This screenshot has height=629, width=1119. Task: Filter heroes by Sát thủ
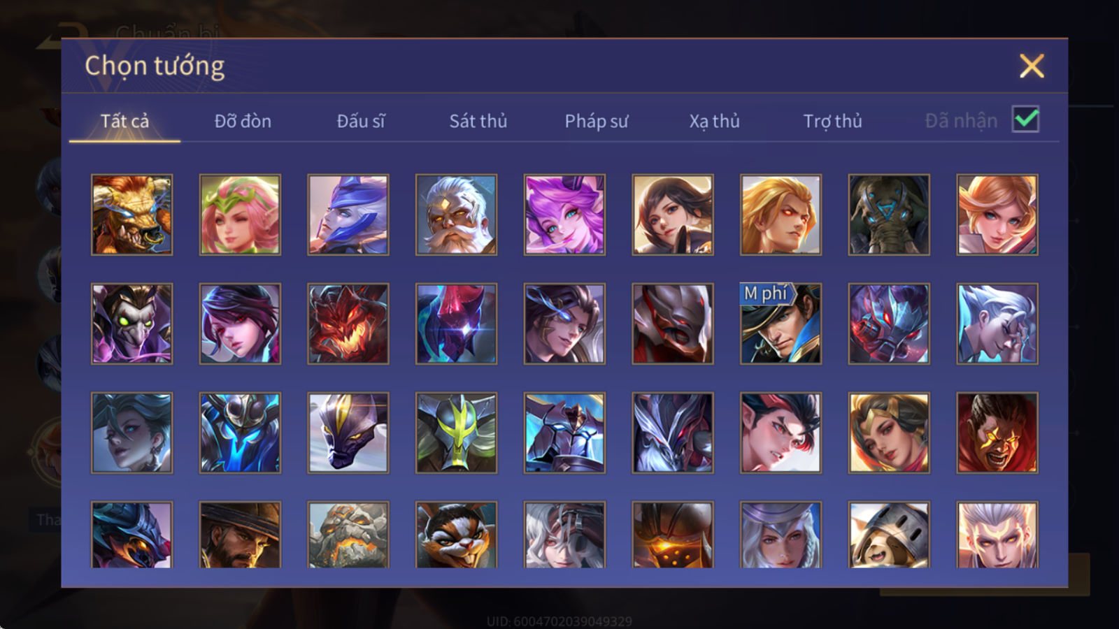478,121
